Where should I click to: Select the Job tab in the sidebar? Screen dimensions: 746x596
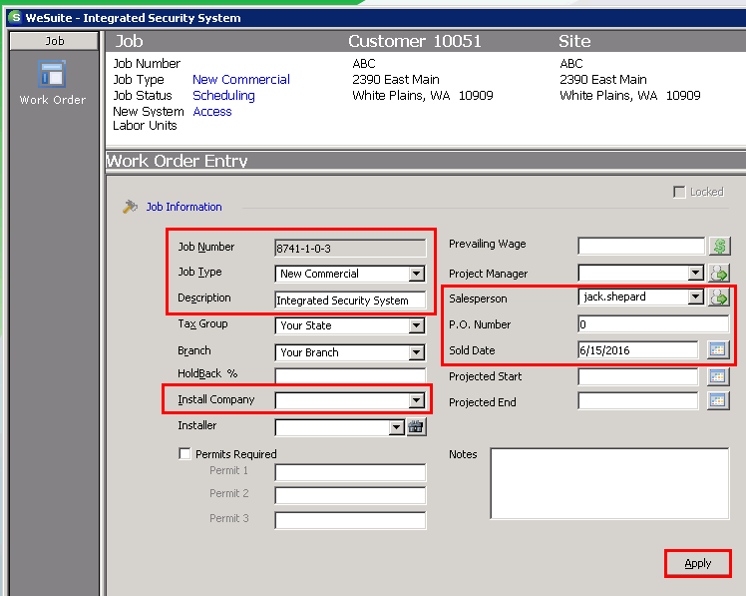[x=54, y=41]
